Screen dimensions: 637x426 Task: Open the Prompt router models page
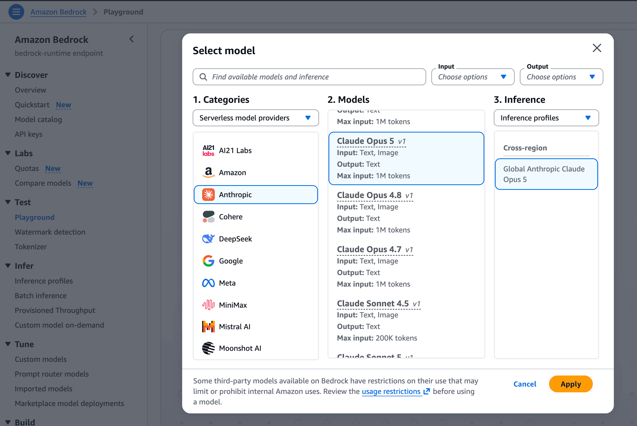click(52, 374)
